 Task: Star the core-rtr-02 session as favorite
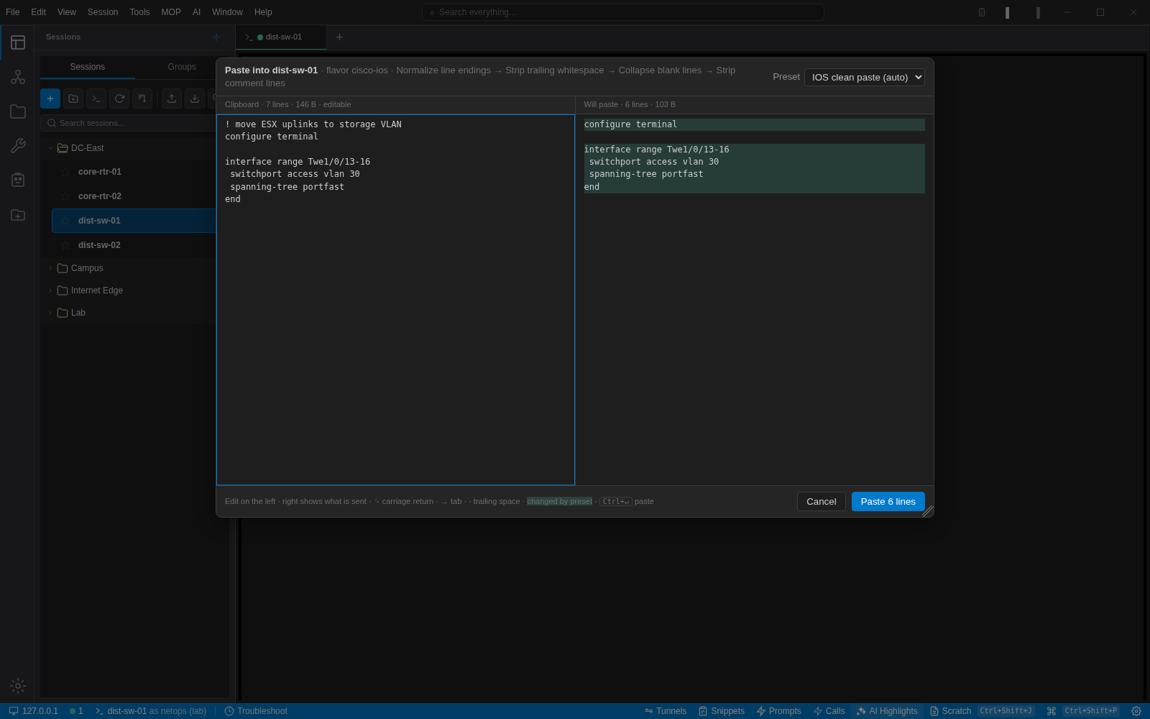65,196
